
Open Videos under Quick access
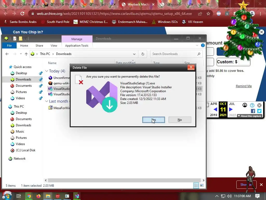tap(20, 98)
